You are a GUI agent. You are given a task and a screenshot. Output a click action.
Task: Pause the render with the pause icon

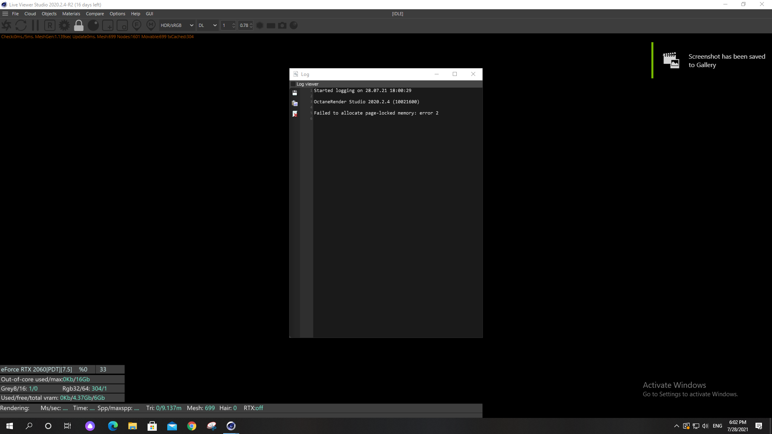click(x=35, y=25)
